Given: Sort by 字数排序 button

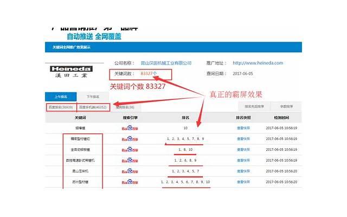Looking at the screenshot, I should (x=286, y=106).
